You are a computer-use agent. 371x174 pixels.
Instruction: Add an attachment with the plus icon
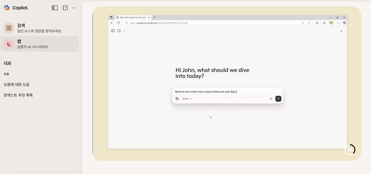271,99
